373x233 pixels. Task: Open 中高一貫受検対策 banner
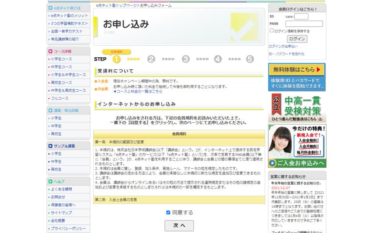tap(297, 107)
